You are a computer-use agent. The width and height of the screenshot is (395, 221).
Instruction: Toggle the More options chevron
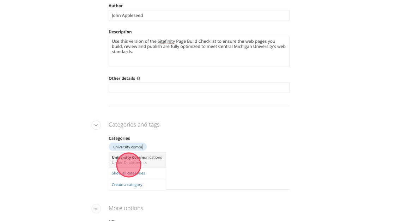tap(96, 209)
